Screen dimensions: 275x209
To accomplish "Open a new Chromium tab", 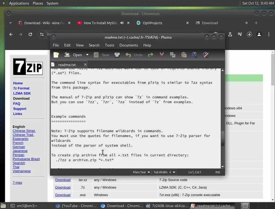I will [x=256, y=23].
